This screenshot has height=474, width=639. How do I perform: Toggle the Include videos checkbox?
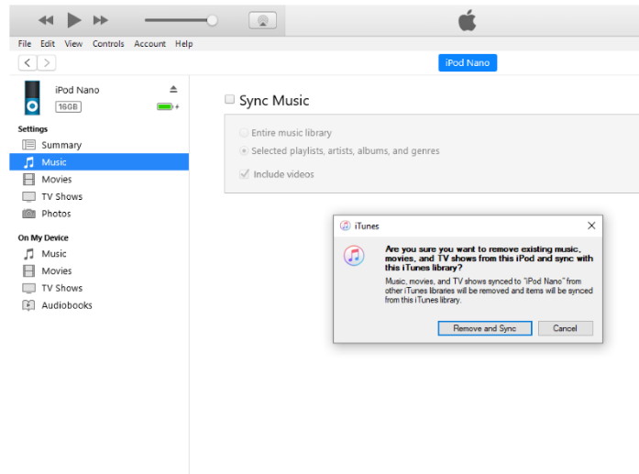pos(244,174)
